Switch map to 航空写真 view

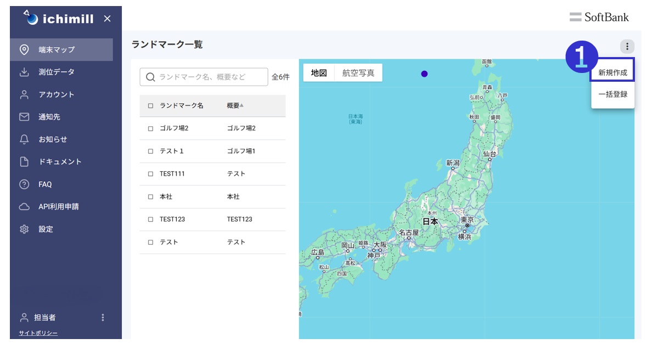(358, 73)
